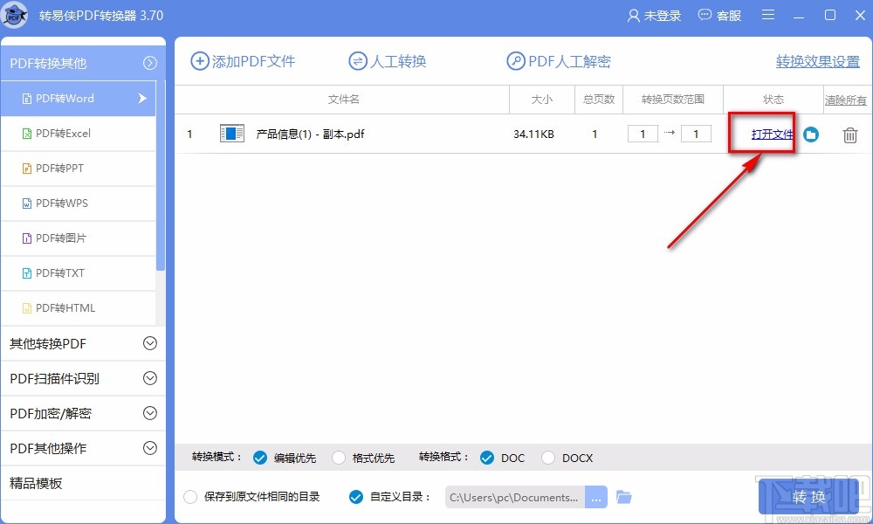
Task: Open 人工转换 manual conversion feature
Action: coord(387,61)
